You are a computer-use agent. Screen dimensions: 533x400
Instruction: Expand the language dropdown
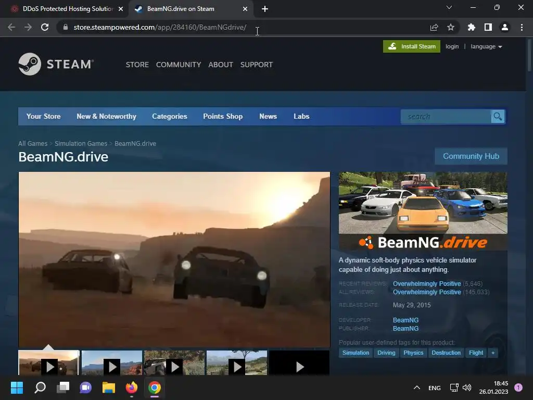[x=486, y=46]
